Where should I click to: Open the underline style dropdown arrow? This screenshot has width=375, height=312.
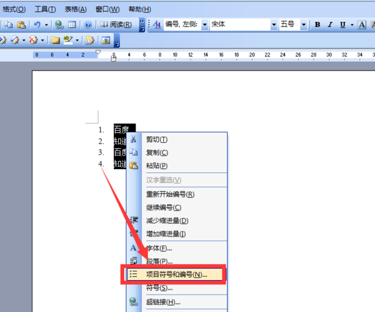[x=352, y=24]
